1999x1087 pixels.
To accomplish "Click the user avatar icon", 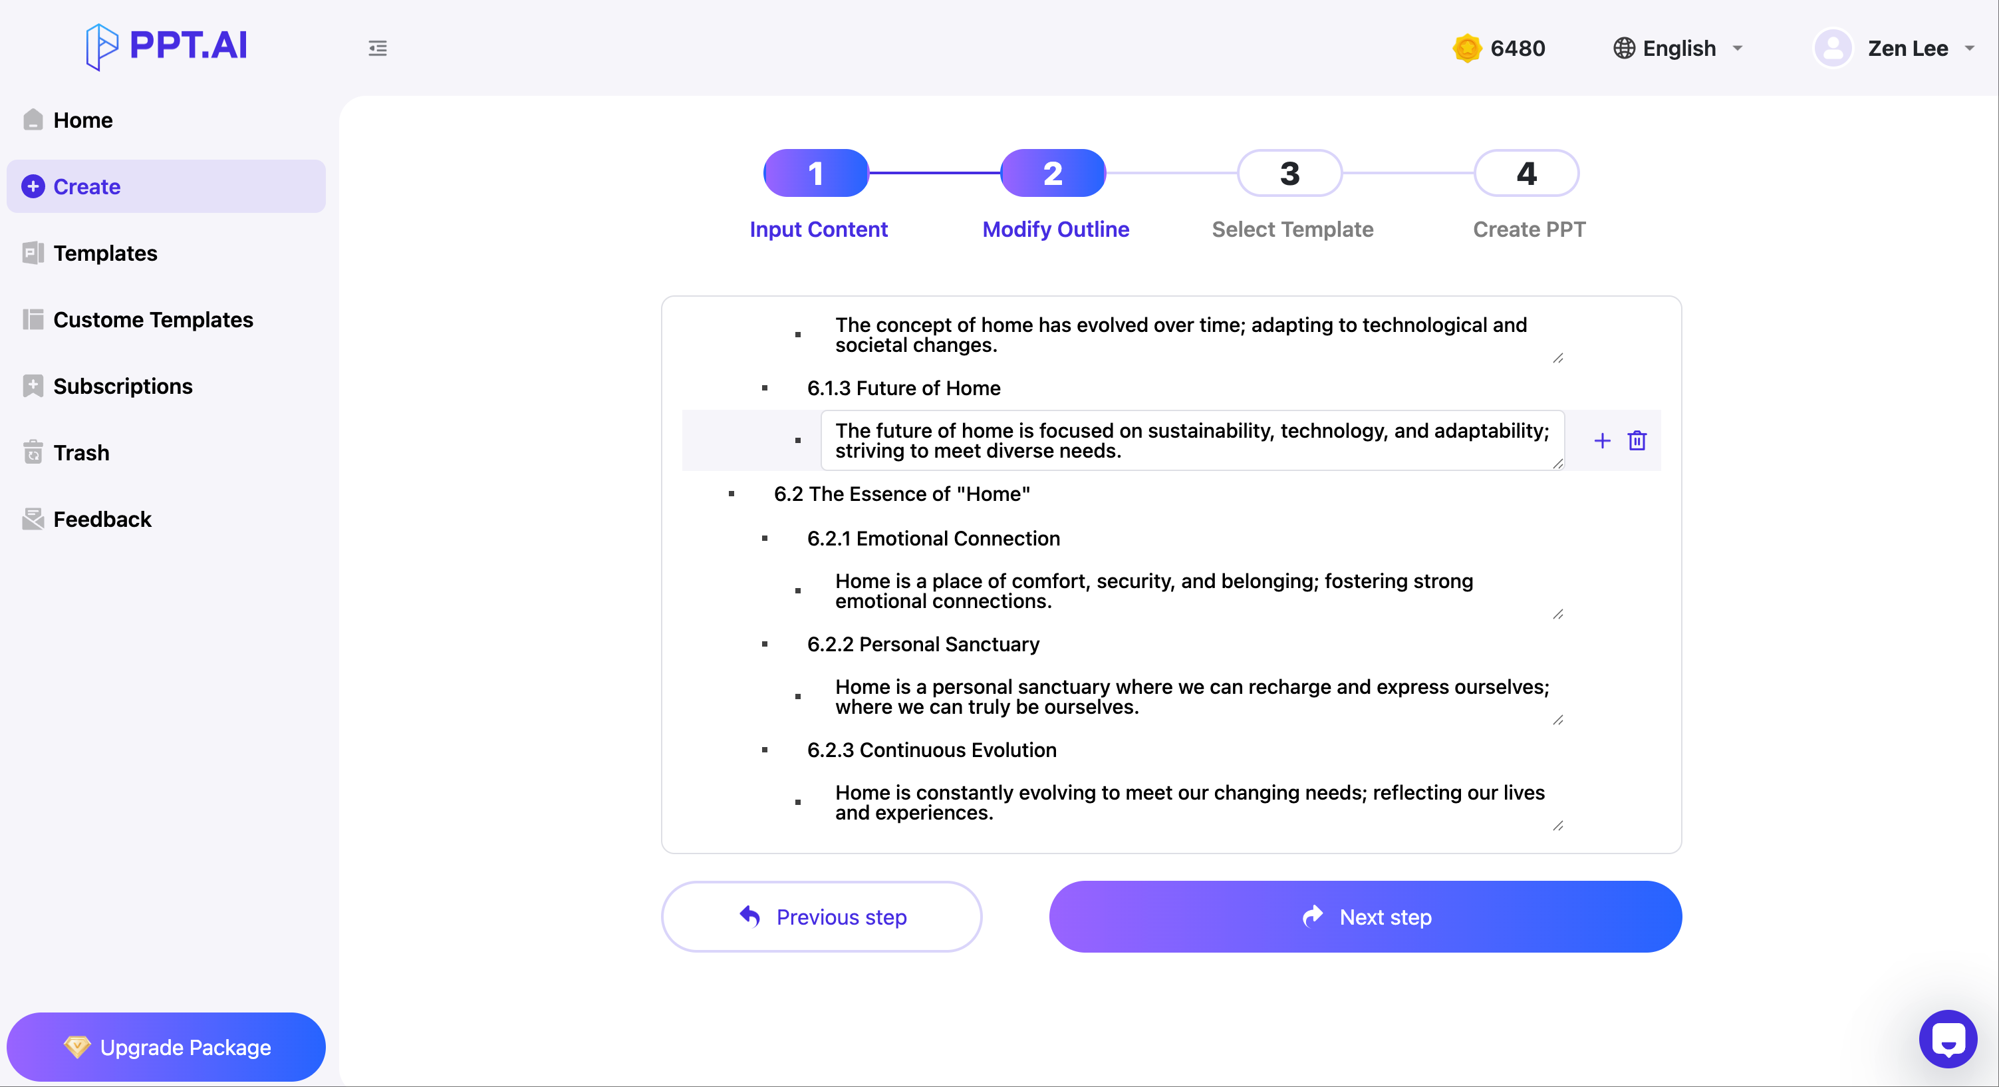I will coord(1832,48).
